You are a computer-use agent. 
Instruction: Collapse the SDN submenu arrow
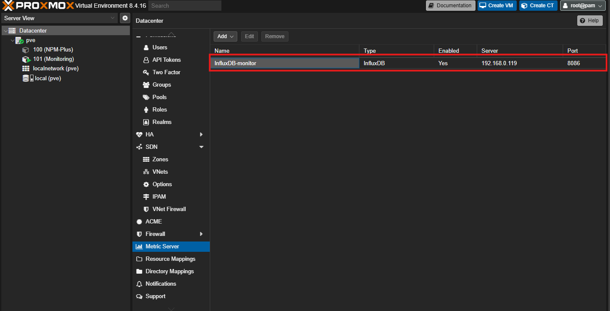pos(201,147)
